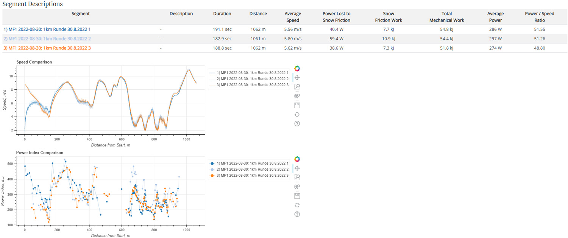Reset the Power Index Comparison chart view
The image size is (568, 238).
click(297, 205)
